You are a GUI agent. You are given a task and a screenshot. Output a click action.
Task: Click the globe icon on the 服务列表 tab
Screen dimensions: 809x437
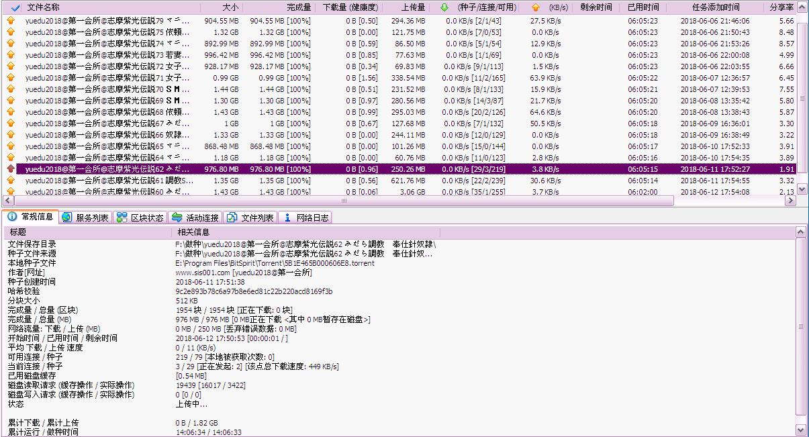tap(66, 217)
